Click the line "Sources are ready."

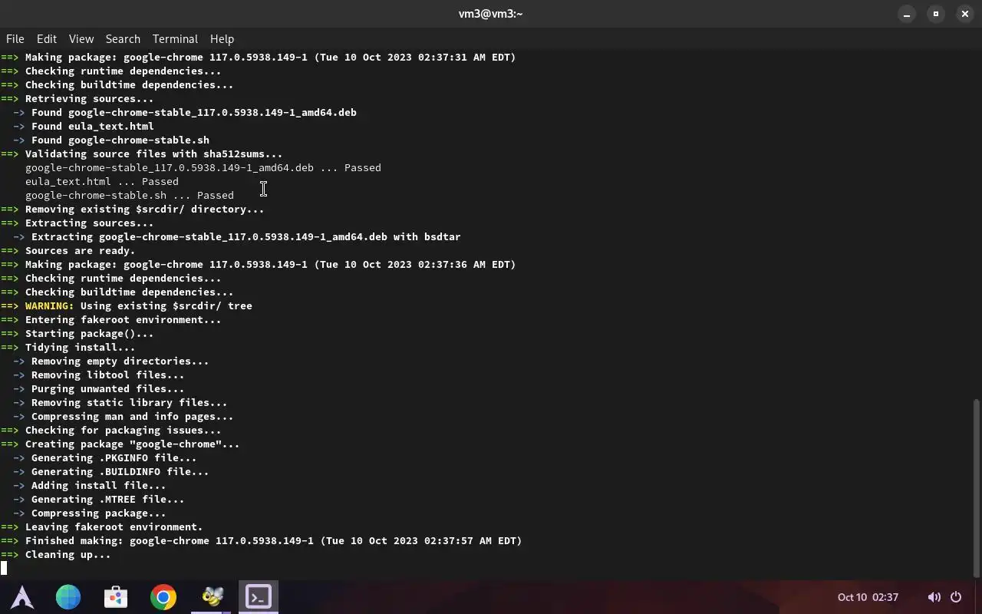pyautogui.click(x=80, y=250)
